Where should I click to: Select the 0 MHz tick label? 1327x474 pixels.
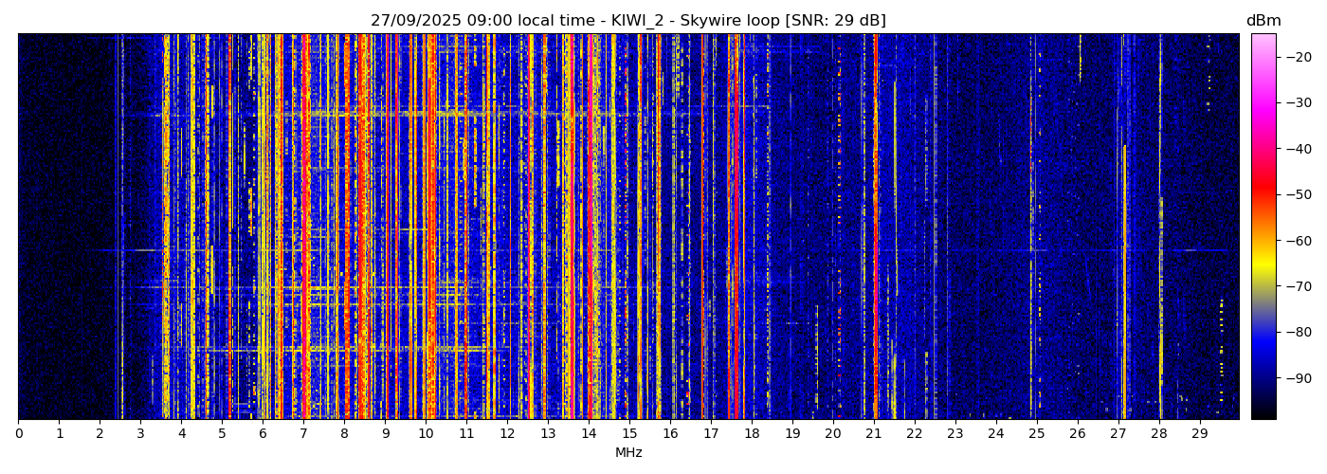pos(18,433)
